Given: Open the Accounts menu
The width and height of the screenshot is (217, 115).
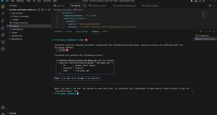Looking at the screenshot, I should [x=3, y=107].
